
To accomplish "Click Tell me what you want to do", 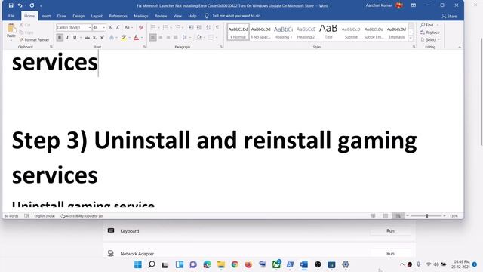I will point(236,16).
